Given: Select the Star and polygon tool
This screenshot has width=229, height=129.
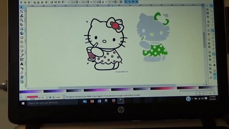Looking at the screenshot, I should (22, 42).
